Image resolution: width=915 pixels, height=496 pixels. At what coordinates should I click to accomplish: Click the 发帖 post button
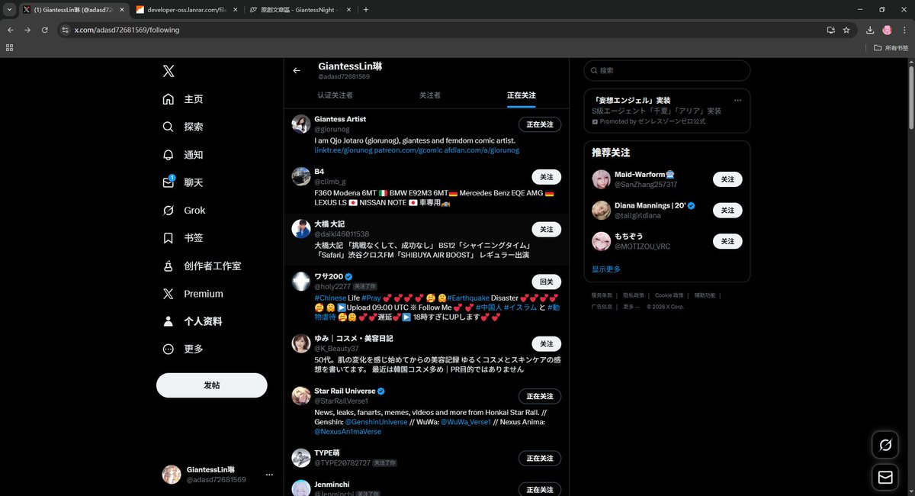point(211,385)
